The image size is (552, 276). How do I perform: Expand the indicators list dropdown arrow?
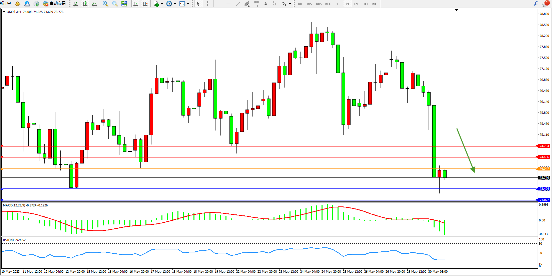(x=162, y=4)
